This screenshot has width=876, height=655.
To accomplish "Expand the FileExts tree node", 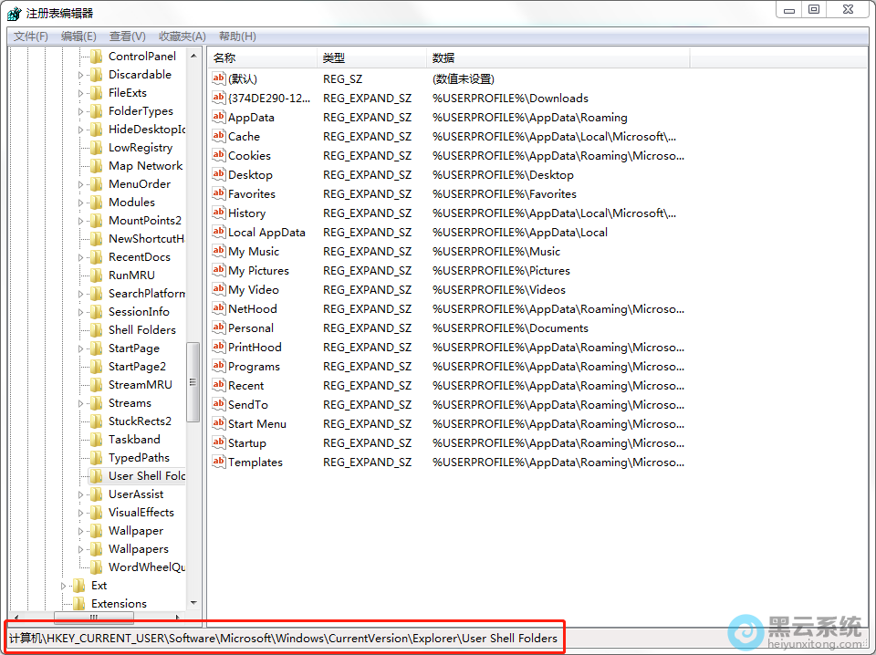I will (x=81, y=93).
